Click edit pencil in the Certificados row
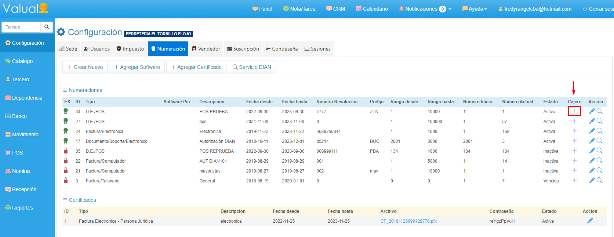The image size is (614, 237). point(590,221)
